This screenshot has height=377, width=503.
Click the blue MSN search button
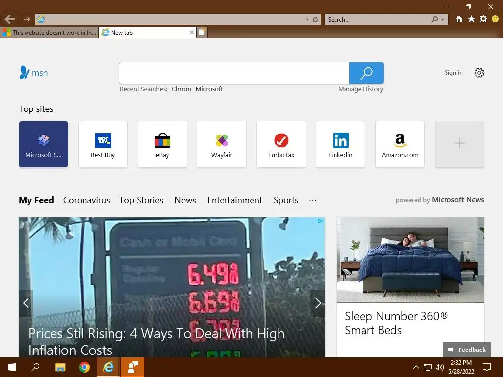click(x=366, y=73)
